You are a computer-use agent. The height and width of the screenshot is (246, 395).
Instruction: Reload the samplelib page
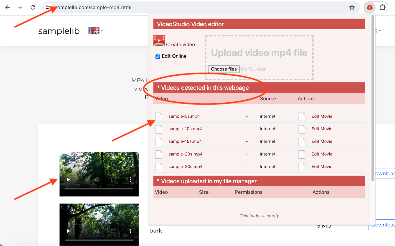(x=33, y=7)
